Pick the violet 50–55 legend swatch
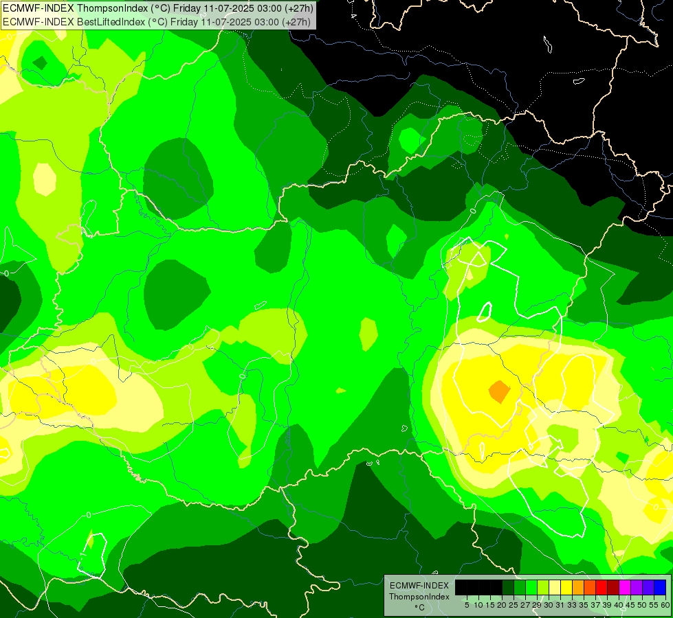The image size is (673, 618). 648,587
